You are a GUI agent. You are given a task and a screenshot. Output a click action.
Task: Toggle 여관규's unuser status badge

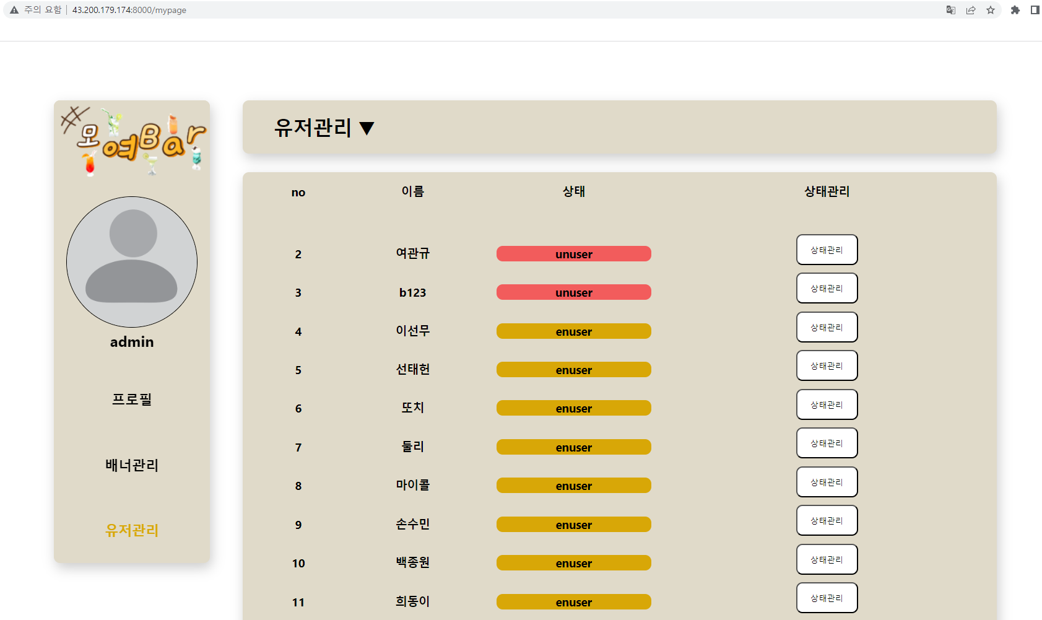(x=573, y=254)
